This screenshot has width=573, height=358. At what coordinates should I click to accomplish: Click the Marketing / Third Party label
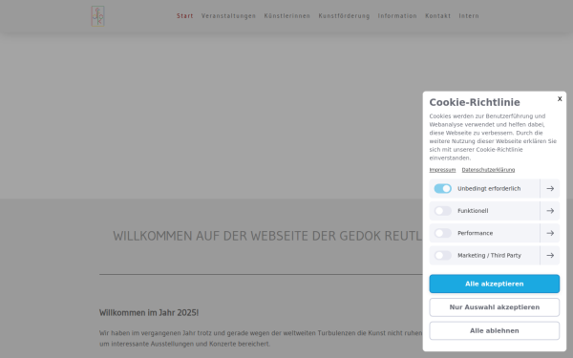tap(489, 255)
